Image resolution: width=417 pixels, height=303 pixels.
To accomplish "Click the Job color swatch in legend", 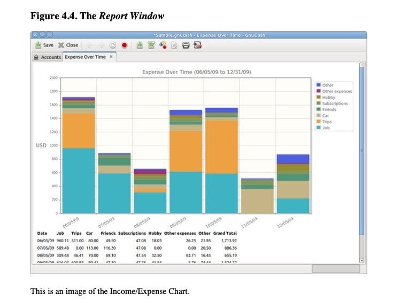I will coord(319,127).
